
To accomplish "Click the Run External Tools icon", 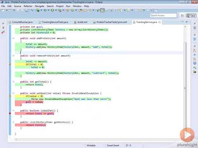I will tap(60, 10).
